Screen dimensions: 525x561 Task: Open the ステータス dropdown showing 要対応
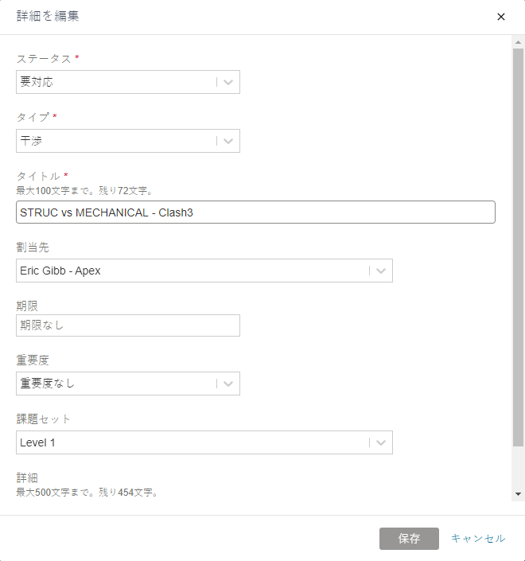click(x=128, y=82)
